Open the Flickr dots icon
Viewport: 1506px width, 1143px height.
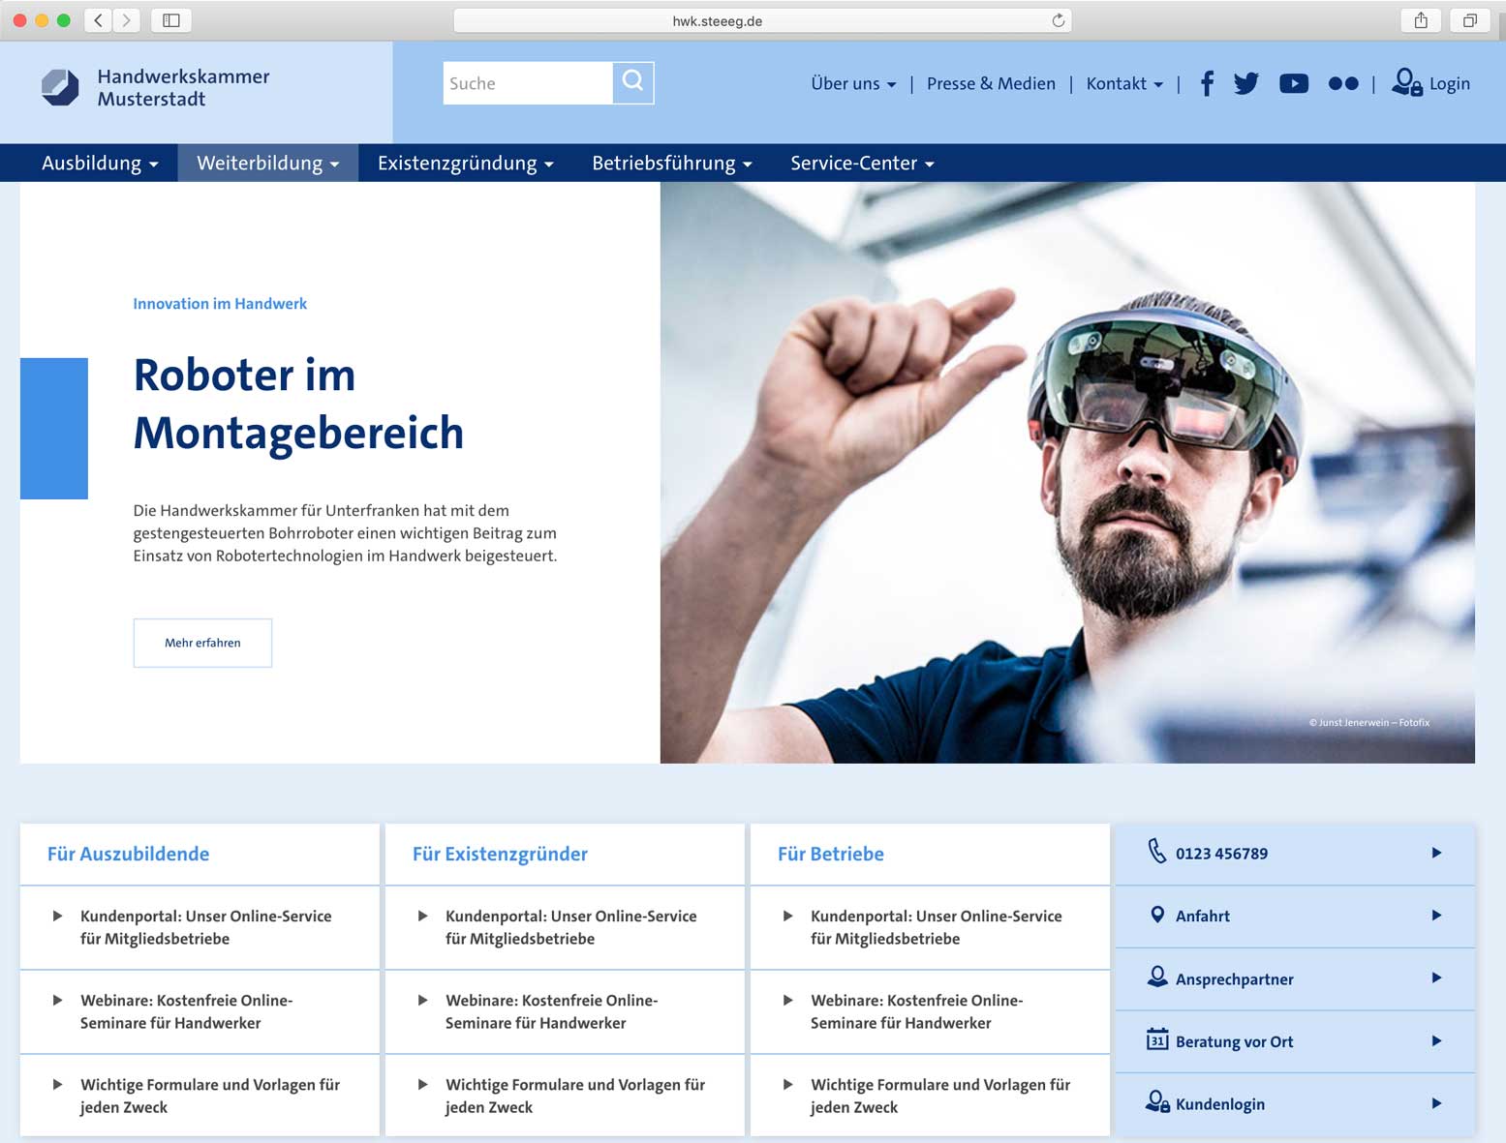[1342, 84]
